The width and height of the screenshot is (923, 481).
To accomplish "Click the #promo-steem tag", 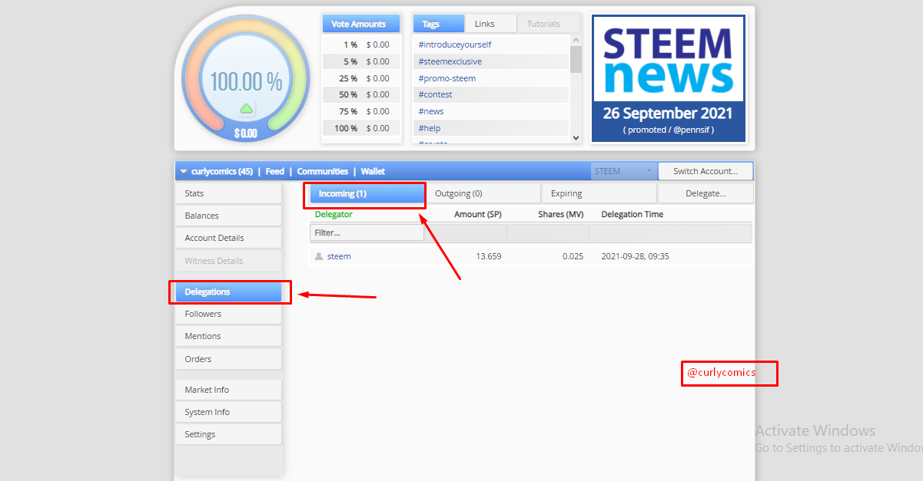I will click(447, 78).
